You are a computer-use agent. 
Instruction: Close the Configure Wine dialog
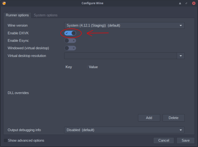(x=193, y=3)
